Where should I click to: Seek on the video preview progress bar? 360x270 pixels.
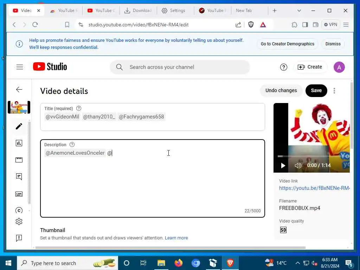(313, 156)
